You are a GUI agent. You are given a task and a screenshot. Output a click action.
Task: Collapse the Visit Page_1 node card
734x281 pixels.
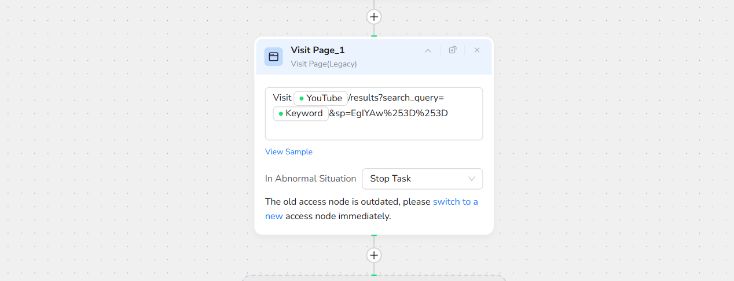[x=428, y=50]
